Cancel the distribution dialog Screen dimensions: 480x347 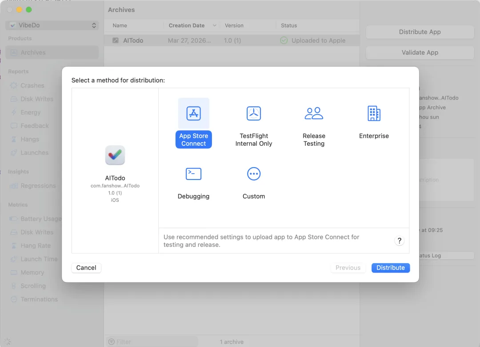pyautogui.click(x=86, y=267)
